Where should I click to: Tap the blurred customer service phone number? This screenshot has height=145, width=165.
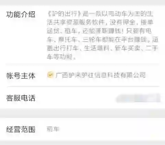(x=138, y=98)
